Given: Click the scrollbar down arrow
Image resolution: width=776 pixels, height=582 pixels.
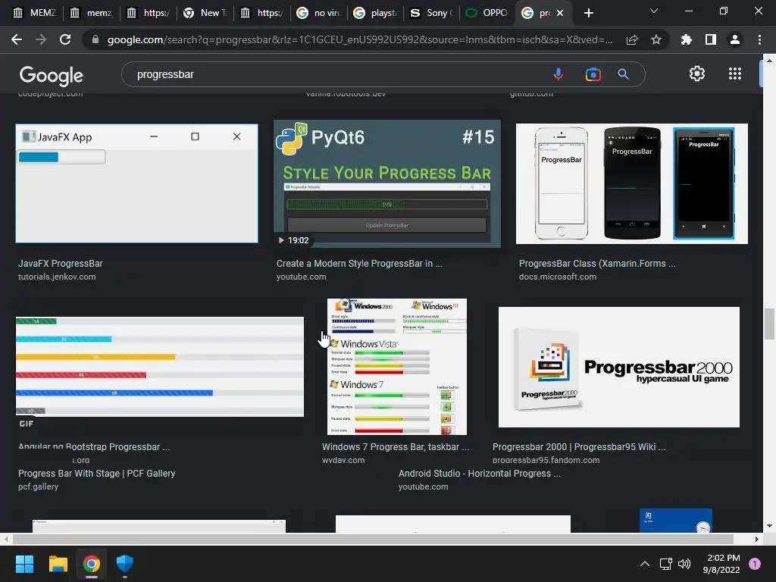Looking at the screenshot, I should pos(769,526).
